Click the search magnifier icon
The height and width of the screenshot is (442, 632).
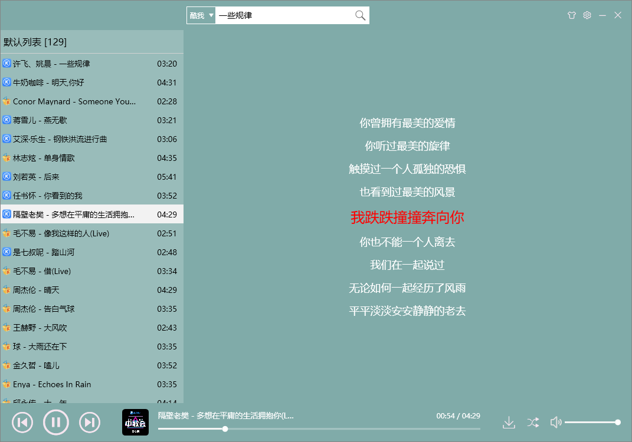click(x=360, y=15)
